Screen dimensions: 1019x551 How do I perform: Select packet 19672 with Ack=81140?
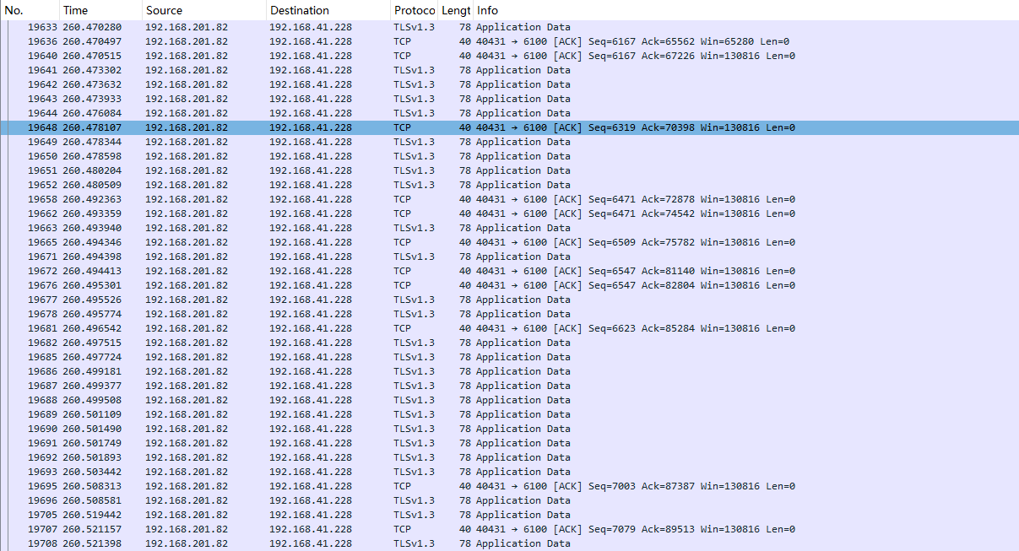[507, 271]
